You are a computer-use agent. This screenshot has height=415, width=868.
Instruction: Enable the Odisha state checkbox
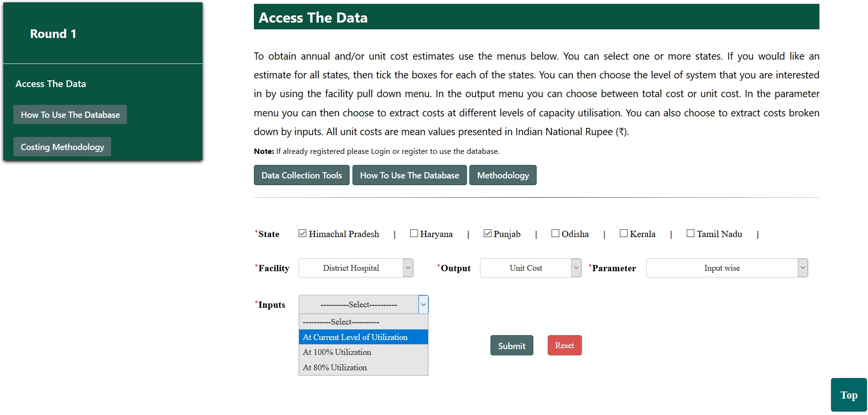pos(555,234)
